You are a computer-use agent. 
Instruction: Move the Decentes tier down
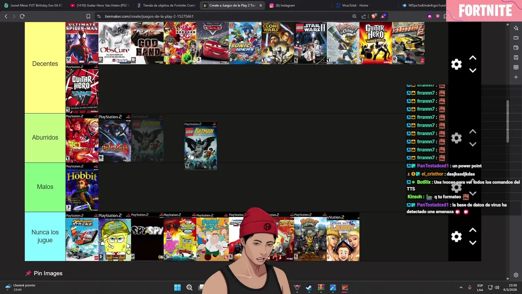click(473, 70)
